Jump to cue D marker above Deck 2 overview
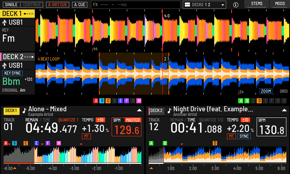This screenshot has width=290, height=174. (x=215, y=143)
